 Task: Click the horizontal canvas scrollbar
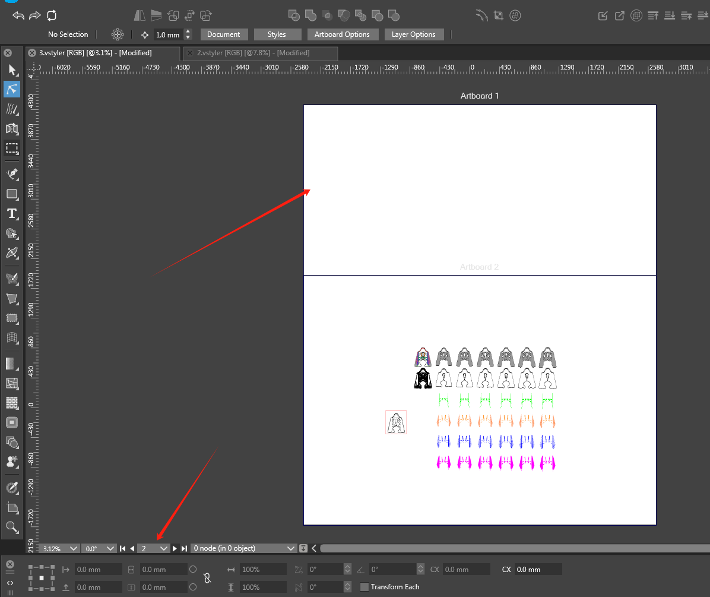tap(511, 548)
